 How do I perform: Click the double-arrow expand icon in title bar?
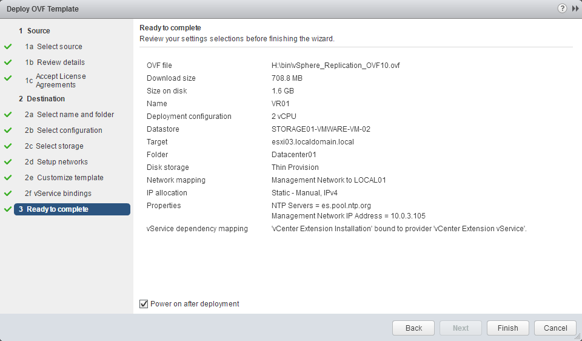(574, 8)
